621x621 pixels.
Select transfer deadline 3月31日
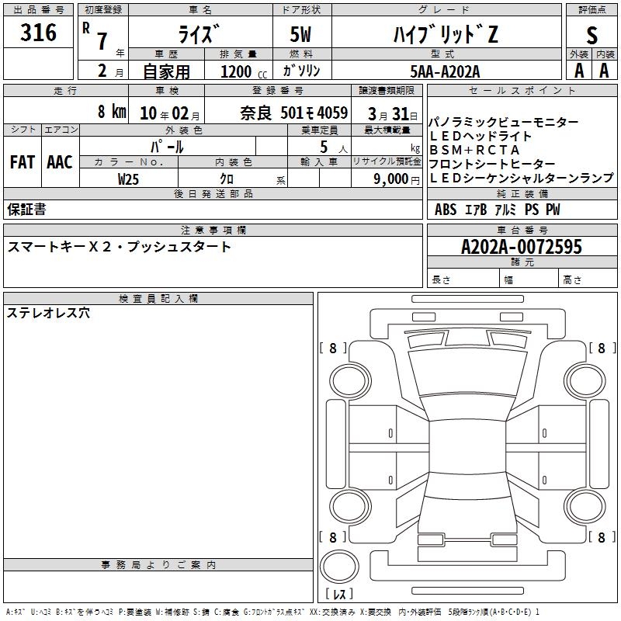click(393, 114)
